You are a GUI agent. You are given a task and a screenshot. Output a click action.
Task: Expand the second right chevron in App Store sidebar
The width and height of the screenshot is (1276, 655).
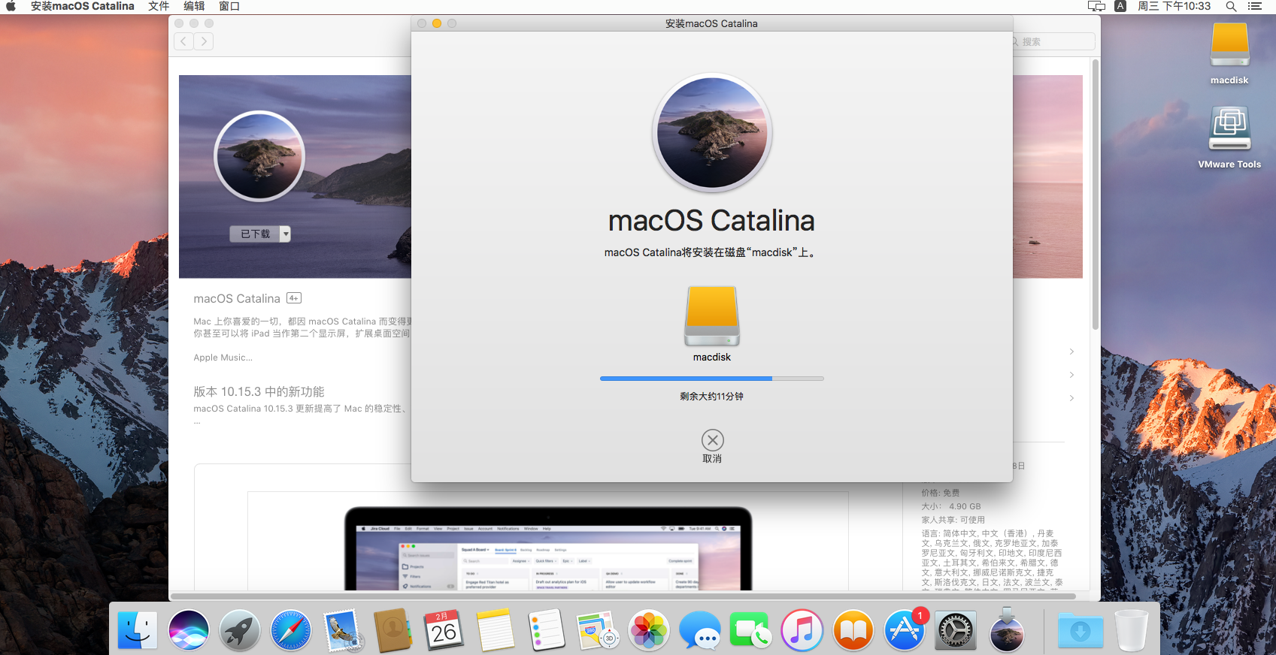point(1071,375)
